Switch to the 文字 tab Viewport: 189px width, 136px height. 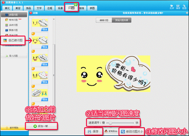point(39,8)
